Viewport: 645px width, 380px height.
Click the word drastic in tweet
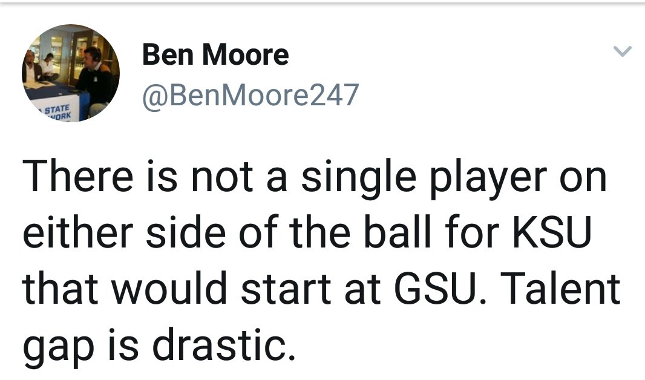(x=221, y=345)
